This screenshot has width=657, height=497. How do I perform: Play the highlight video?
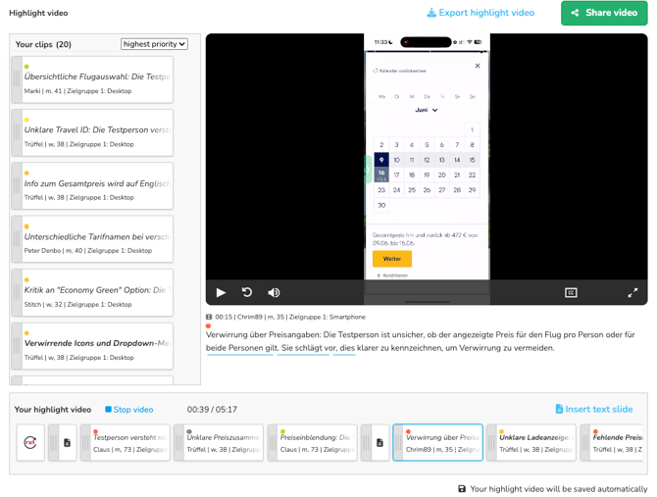tap(221, 292)
